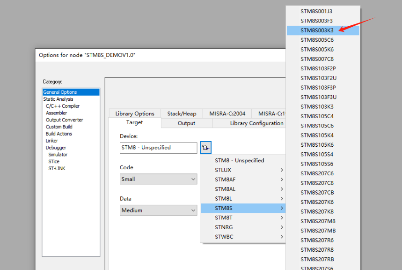The height and width of the screenshot is (270, 402).
Task: Choose device STM8S103F3P
Action: tap(323, 88)
